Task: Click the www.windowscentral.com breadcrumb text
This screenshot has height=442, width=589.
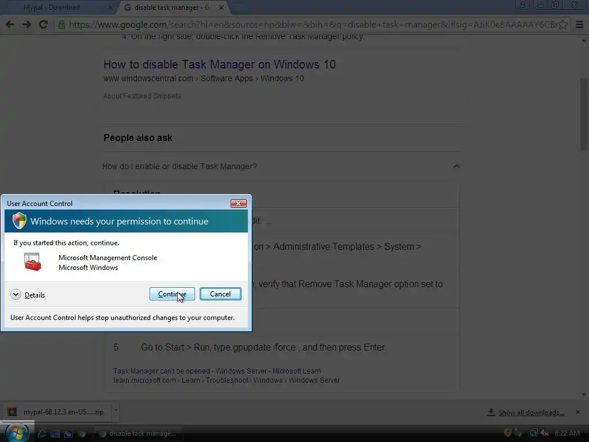Action: pyautogui.click(x=148, y=78)
